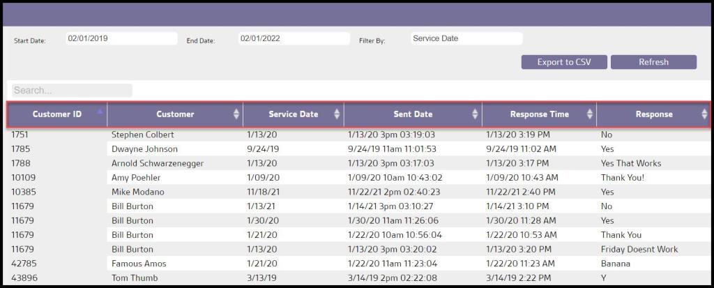Select the Response Time column header
714x288 pixels.
539,114
